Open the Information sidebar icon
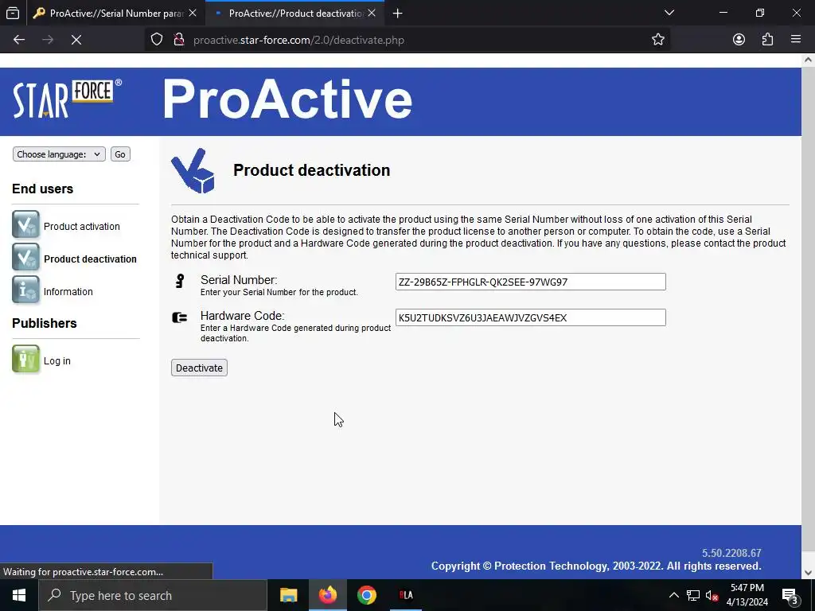The image size is (815, 611). [25, 290]
